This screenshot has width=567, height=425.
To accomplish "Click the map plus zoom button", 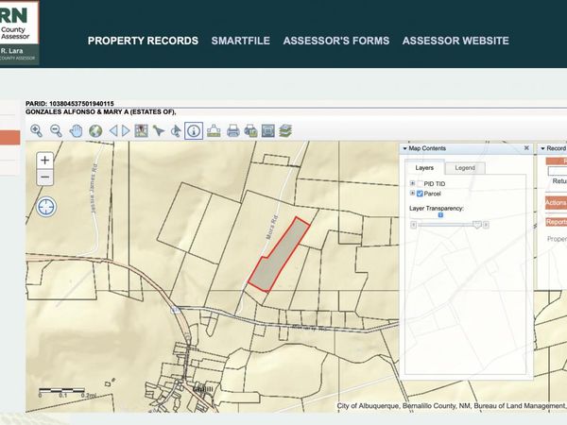I will click(x=45, y=161).
